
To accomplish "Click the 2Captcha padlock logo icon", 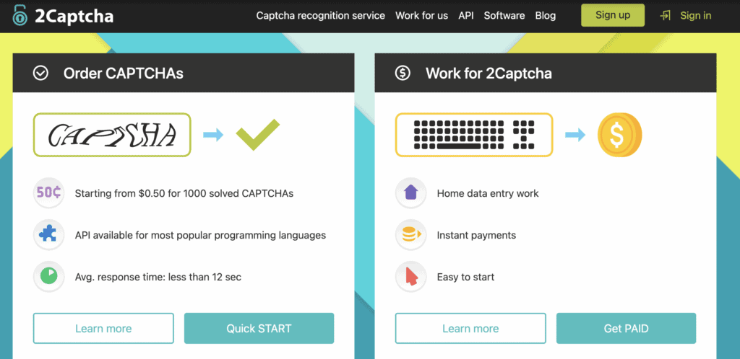I will [x=21, y=16].
